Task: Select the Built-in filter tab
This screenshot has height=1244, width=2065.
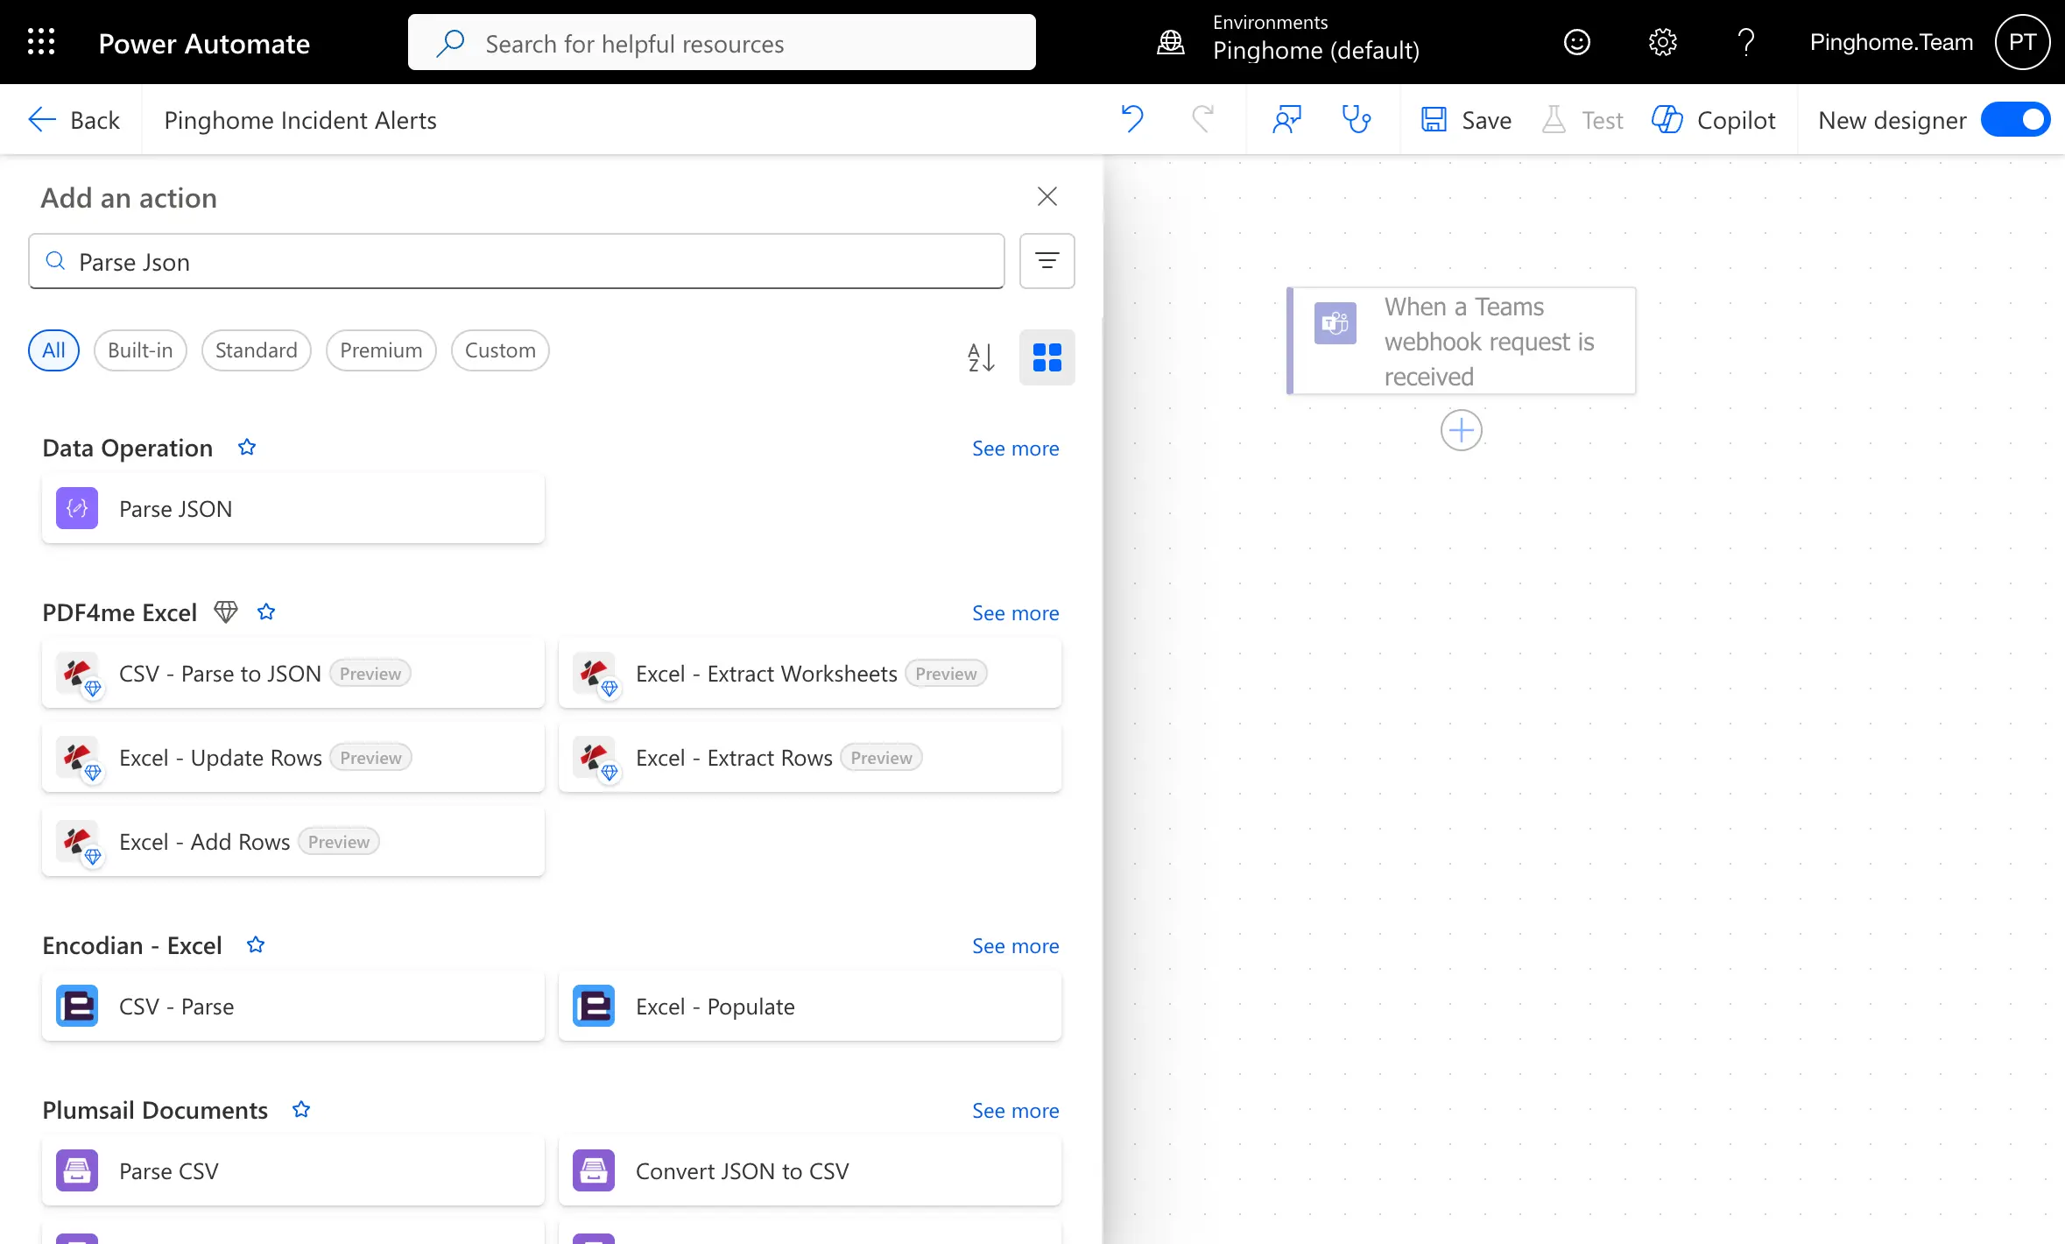Action: coord(140,350)
